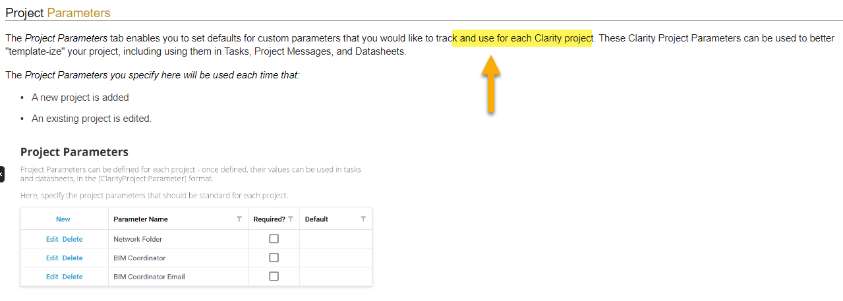The width and height of the screenshot is (843, 301).
Task: Check Required for Network Folder
Action: tap(274, 239)
